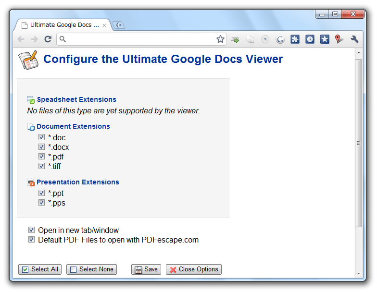Click the bookmark star in address bar
The image size is (377, 292).
point(220,39)
